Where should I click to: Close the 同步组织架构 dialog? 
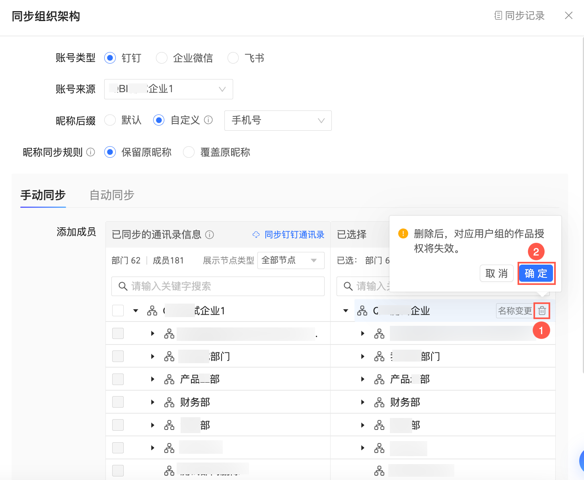[x=569, y=15]
